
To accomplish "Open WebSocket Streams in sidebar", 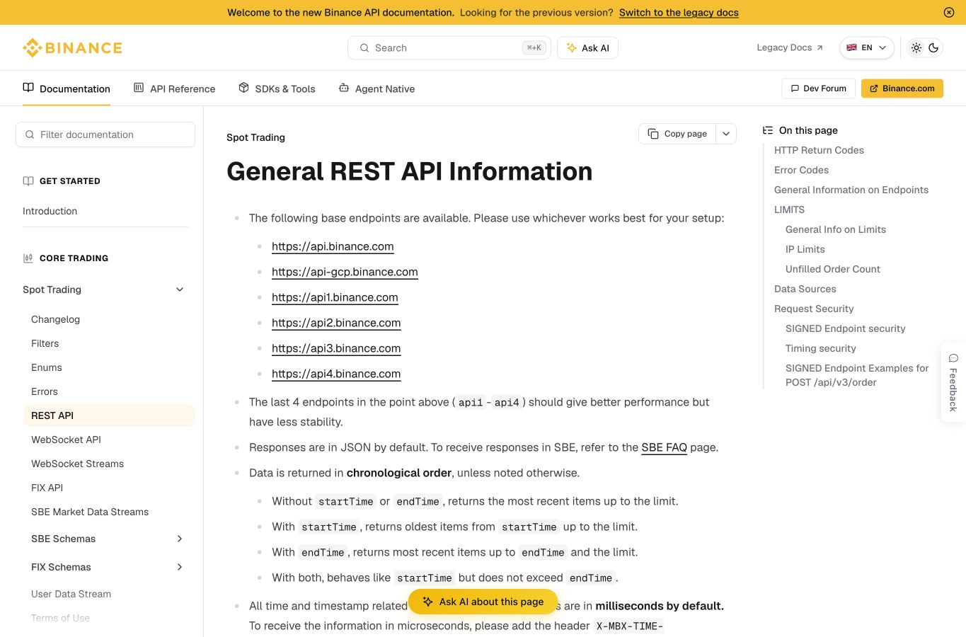I will click(x=78, y=464).
